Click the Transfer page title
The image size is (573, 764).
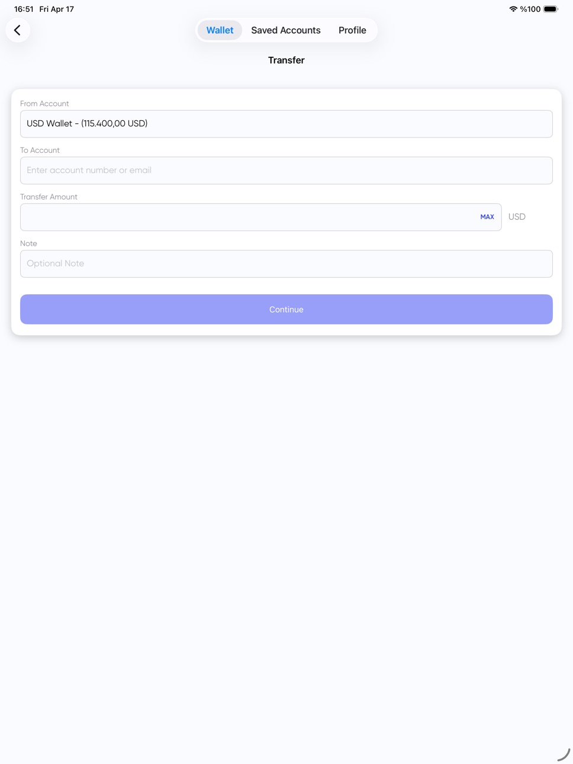click(286, 60)
